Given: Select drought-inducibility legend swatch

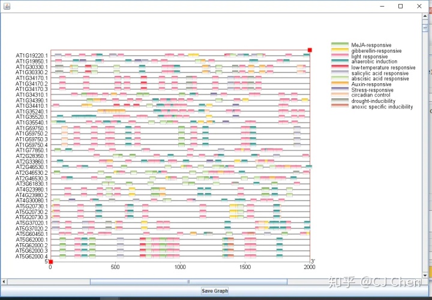Looking at the screenshot, I should pos(340,101).
